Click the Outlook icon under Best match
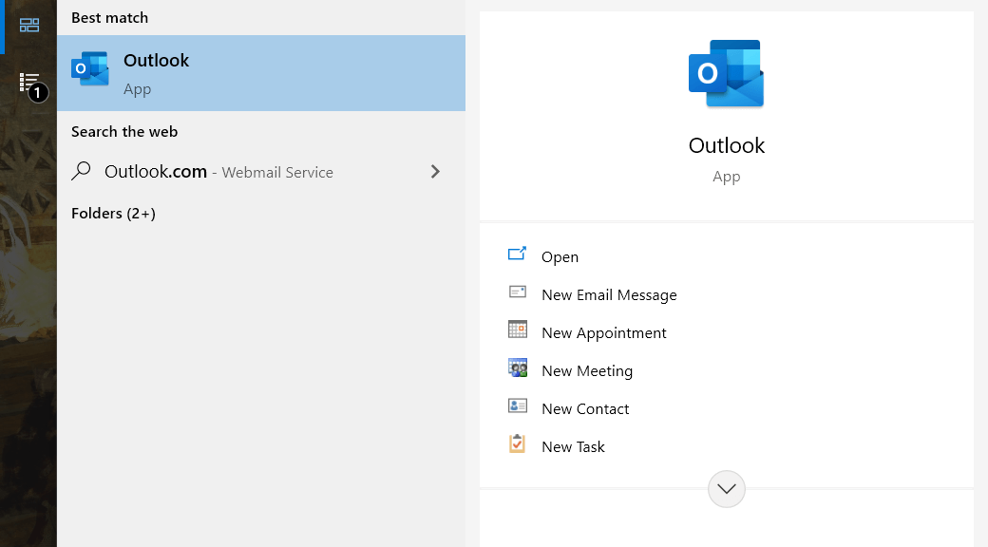This screenshot has width=988, height=547. click(x=90, y=68)
